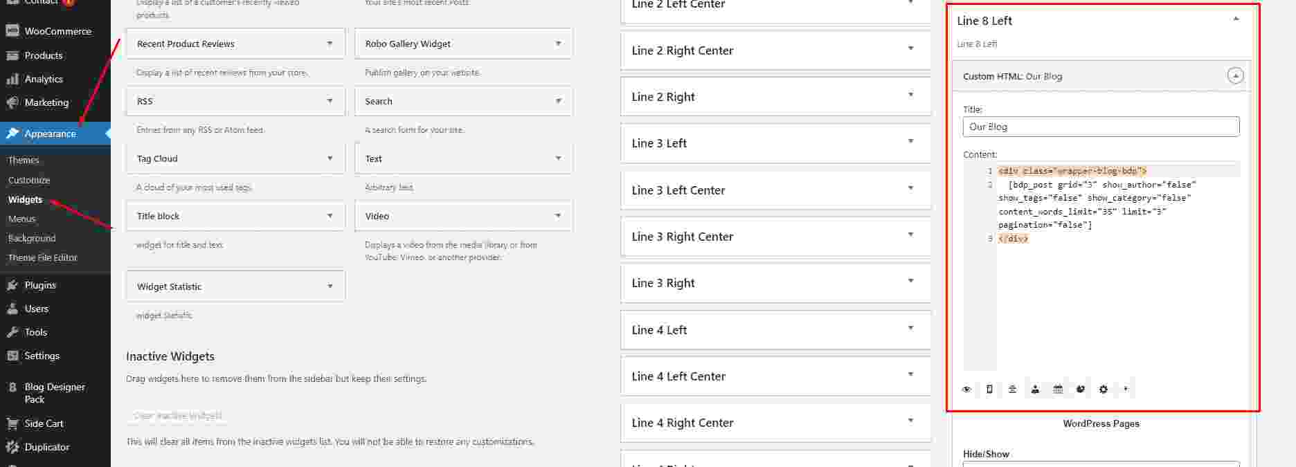Collapse the Line 8 Left widget area

(1236, 19)
